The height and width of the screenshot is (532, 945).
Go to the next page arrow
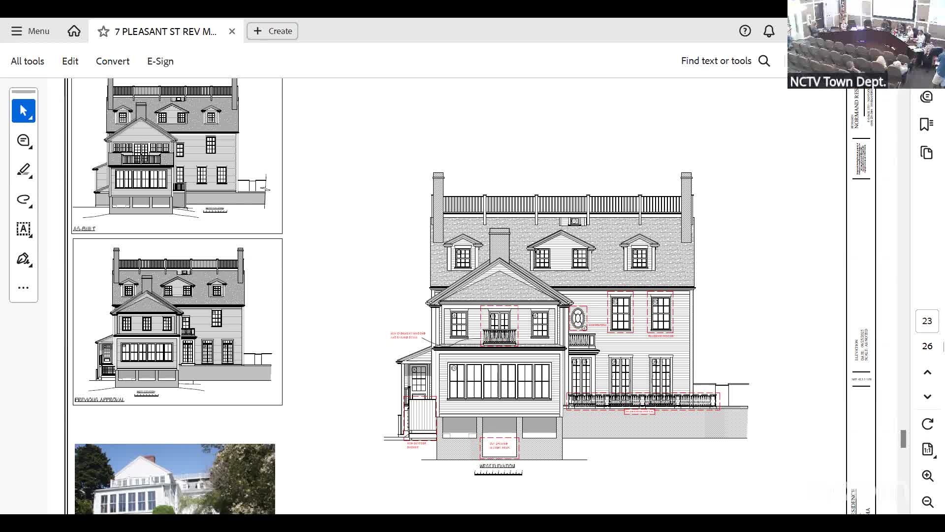point(927,397)
